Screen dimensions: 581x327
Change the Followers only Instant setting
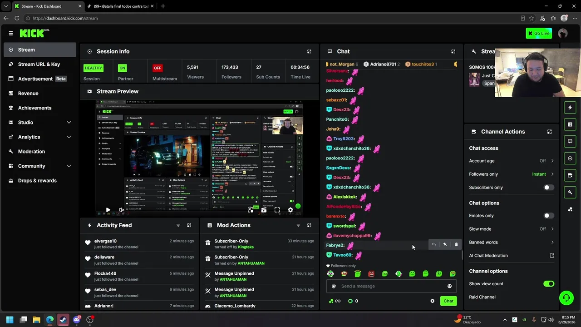point(512,174)
